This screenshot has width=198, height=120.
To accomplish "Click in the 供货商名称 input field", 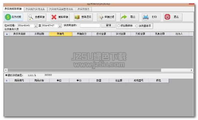I will click(90, 25).
